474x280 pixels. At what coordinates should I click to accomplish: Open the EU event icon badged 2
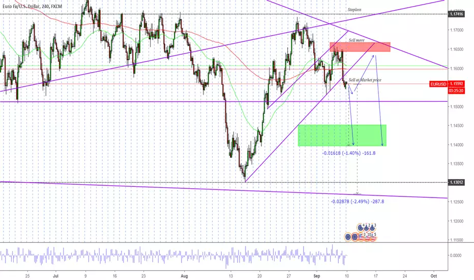tap(366, 228)
